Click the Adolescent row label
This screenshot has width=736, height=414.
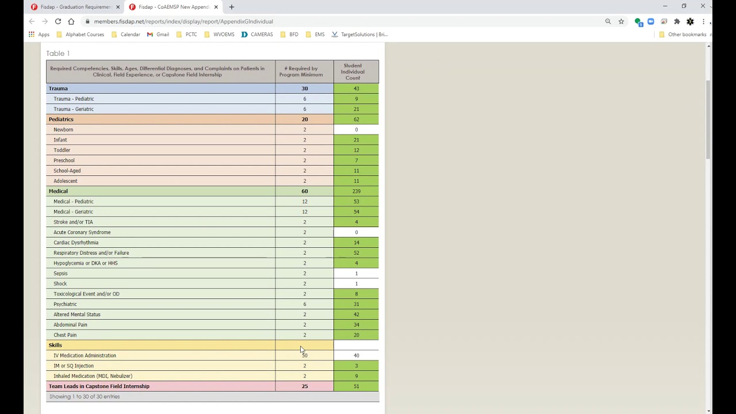(66, 181)
